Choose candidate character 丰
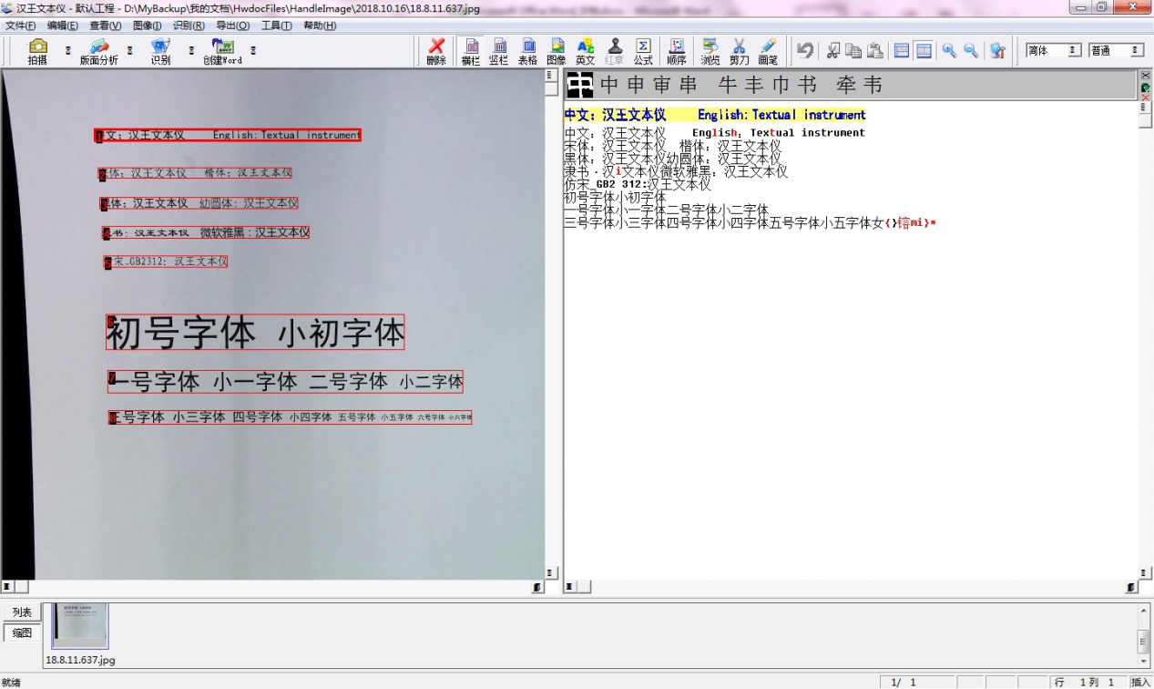1154x689 pixels. pos(755,86)
